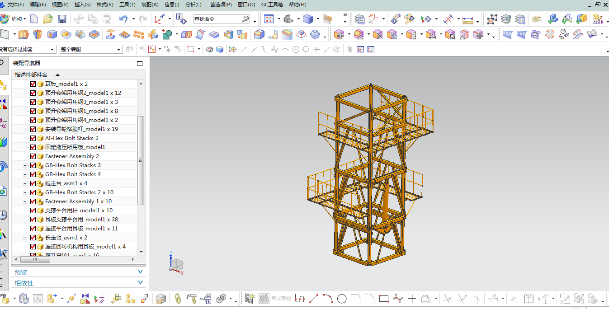
Task: Open the 整个装配 scope dropdown
Action: [91, 49]
